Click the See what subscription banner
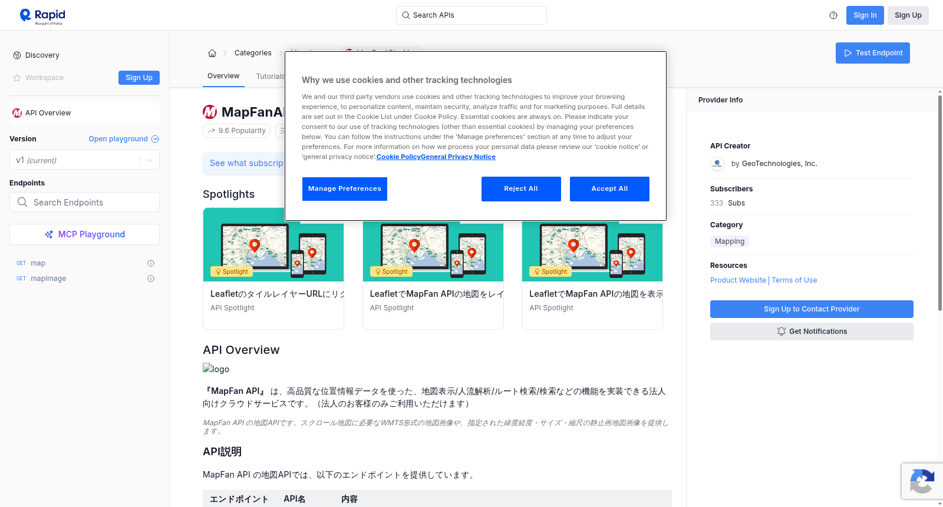The image size is (943, 507). pyautogui.click(x=244, y=163)
